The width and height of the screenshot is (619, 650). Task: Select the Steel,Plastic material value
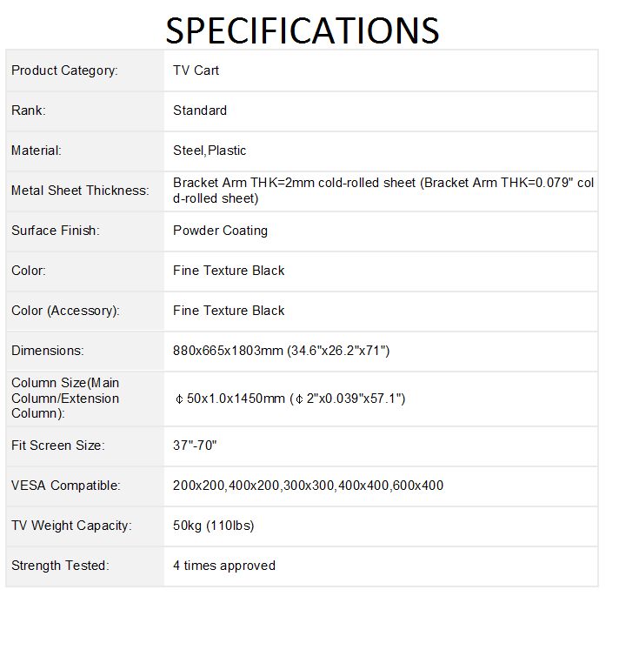210,151
